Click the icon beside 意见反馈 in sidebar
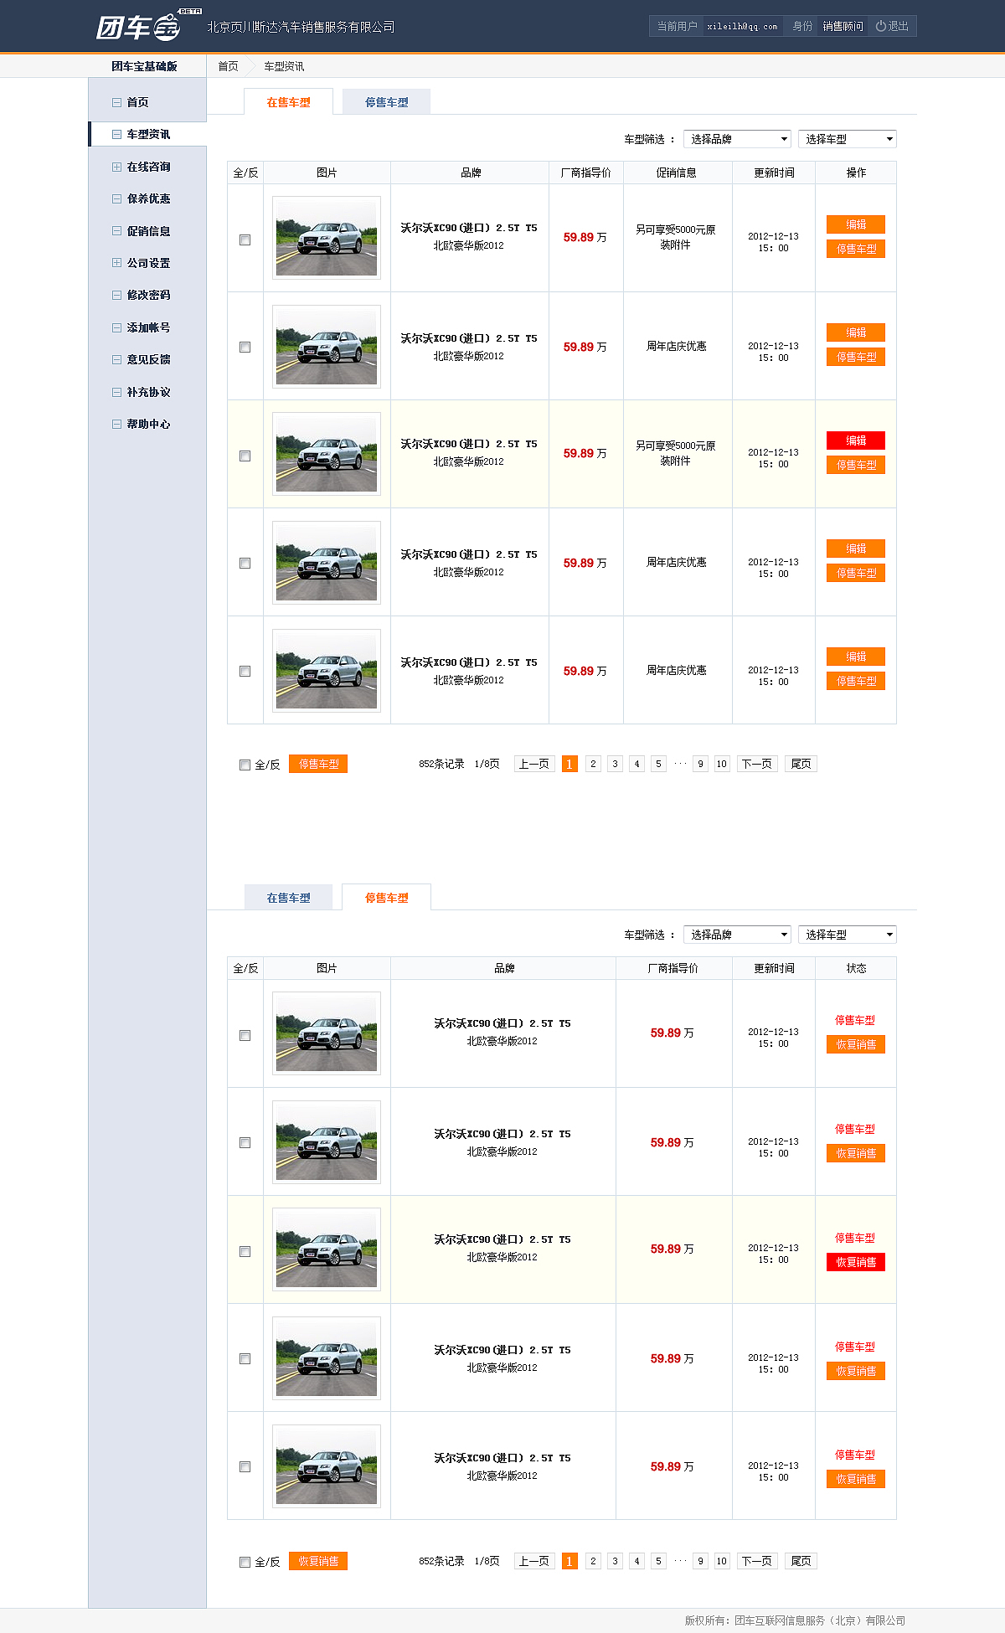 click(116, 359)
